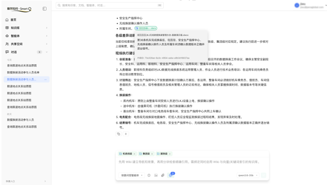Click the 对话 chat bubble icon

point(7,52)
